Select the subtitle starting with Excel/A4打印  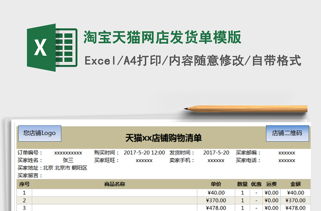(x=193, y=61)
